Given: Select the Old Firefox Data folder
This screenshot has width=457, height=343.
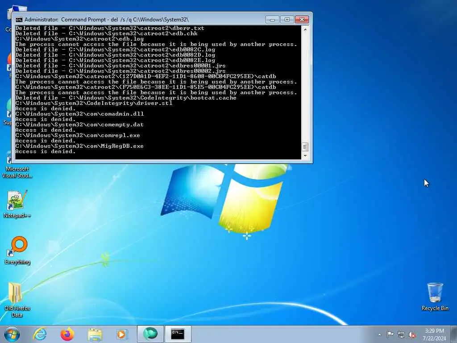Looking at the screenshot, I should (17, 300).
